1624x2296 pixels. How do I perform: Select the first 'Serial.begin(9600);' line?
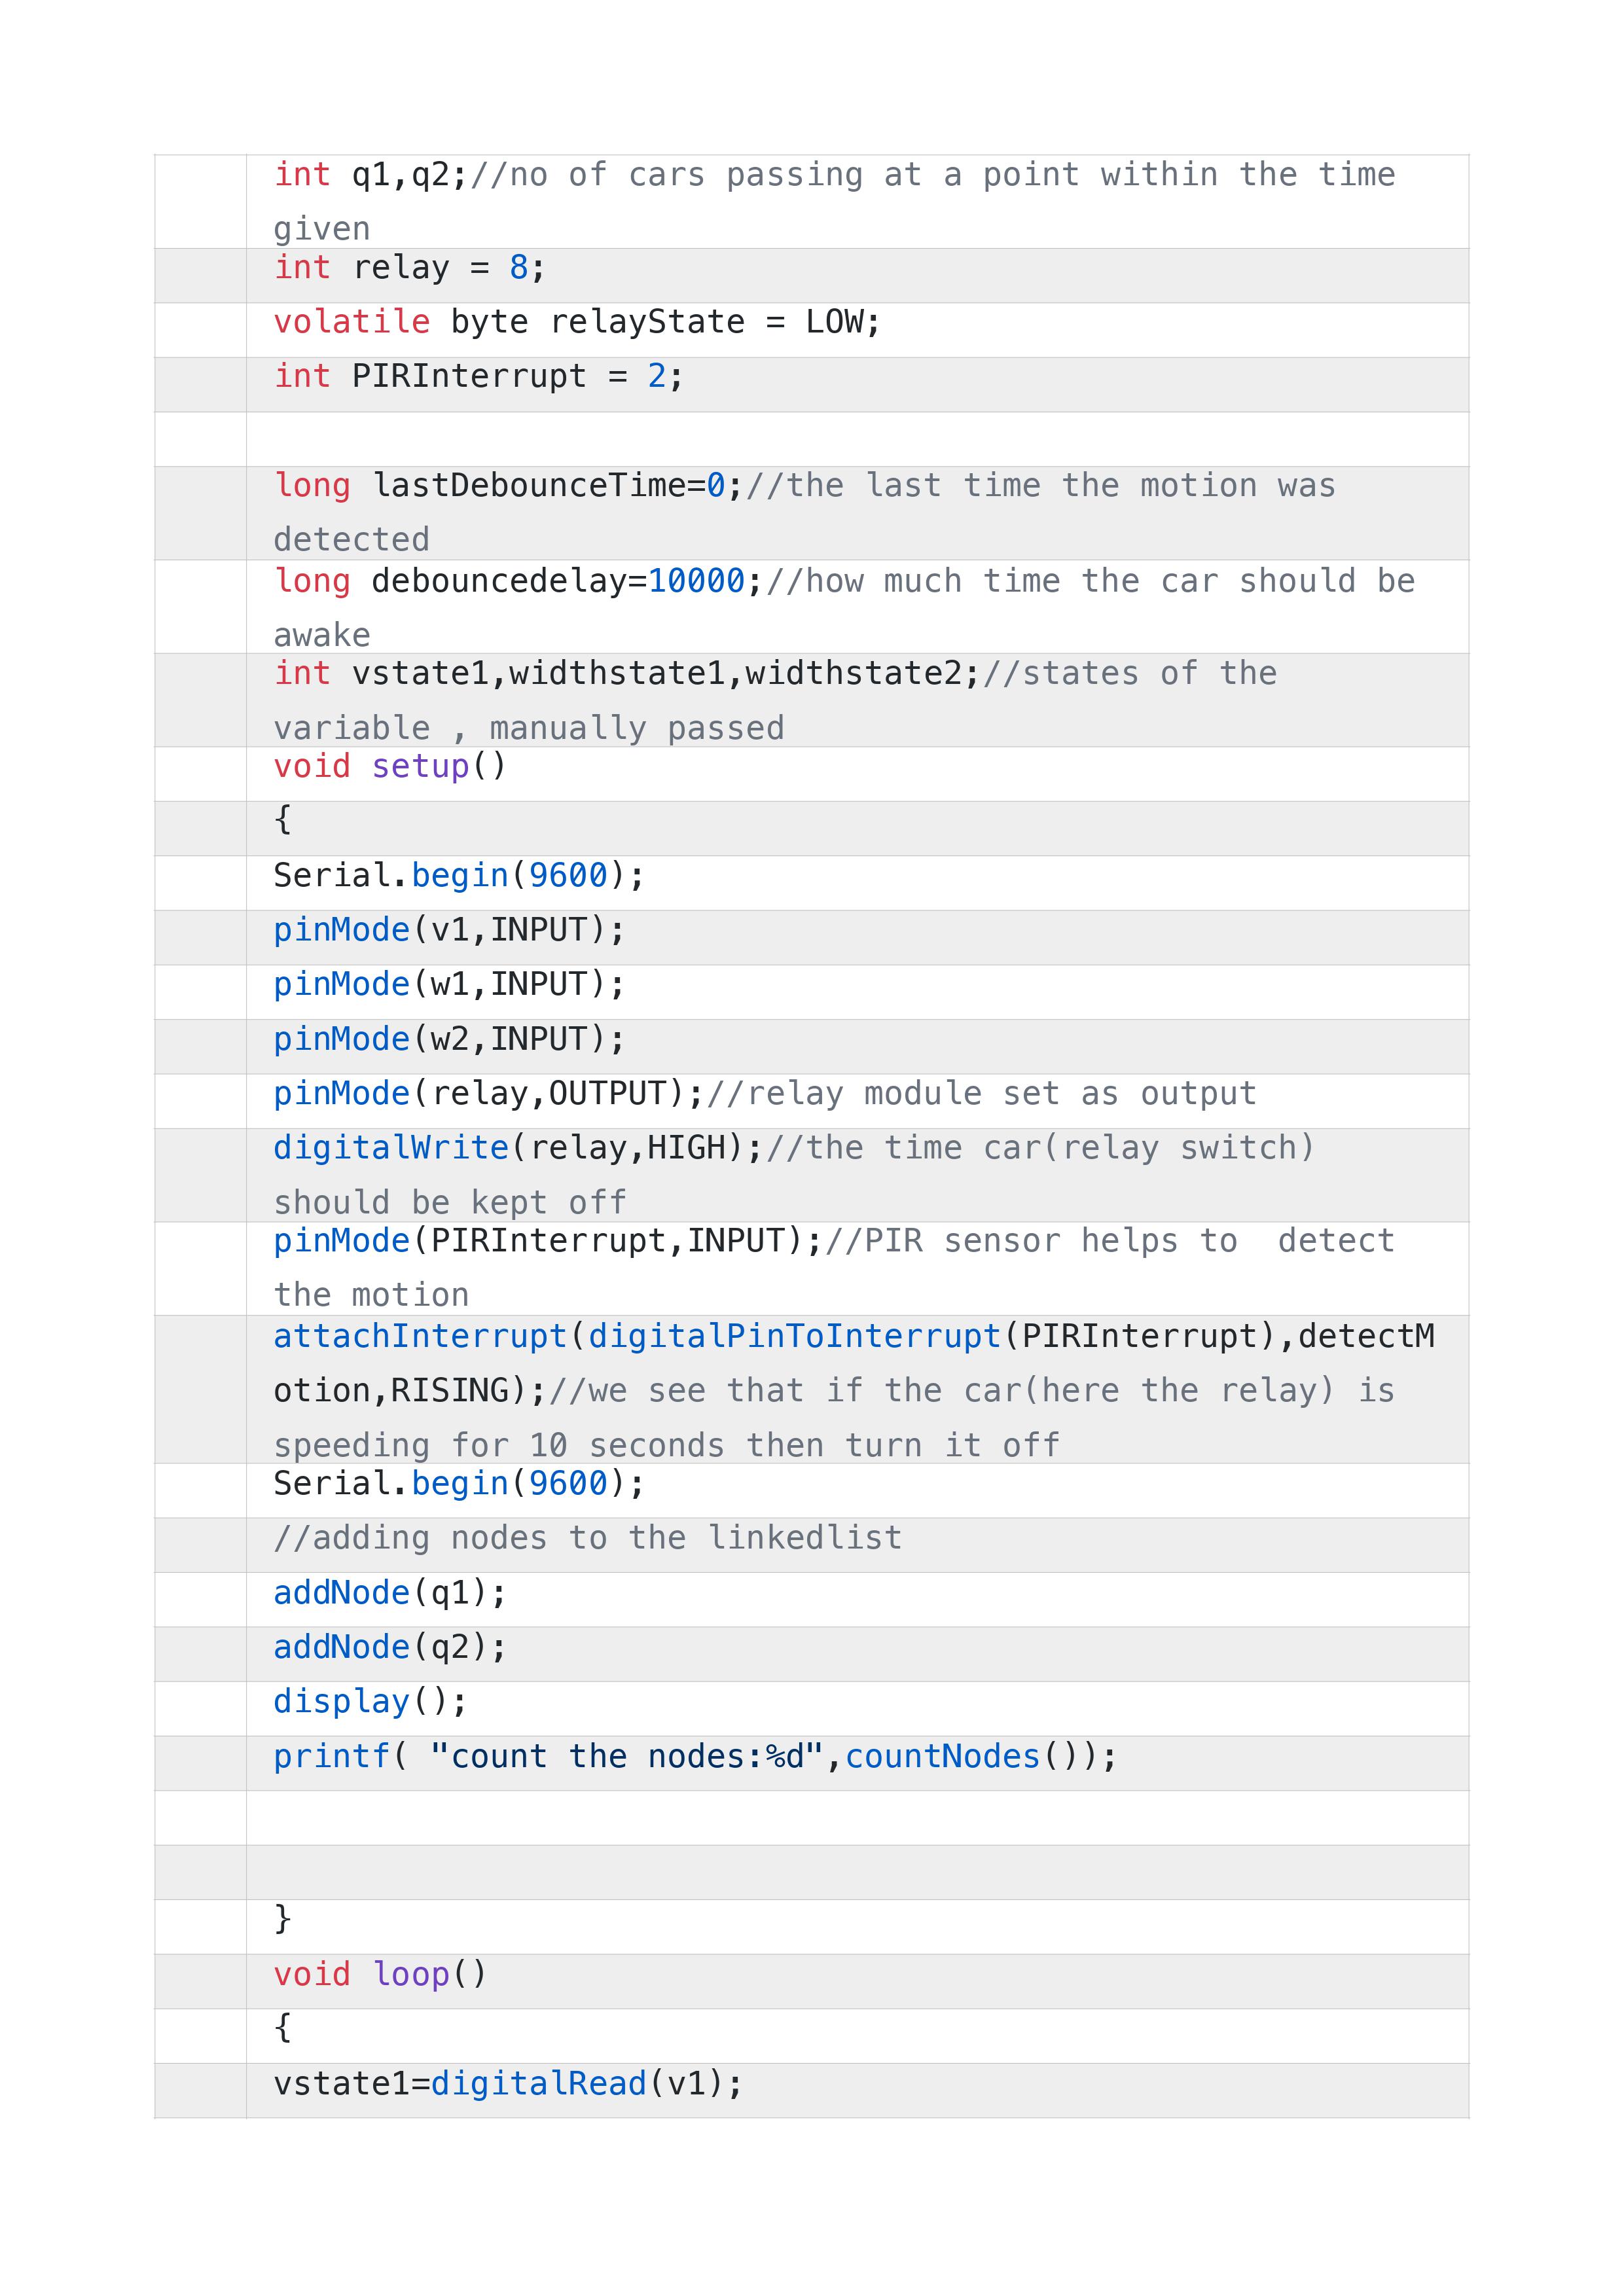460,876
